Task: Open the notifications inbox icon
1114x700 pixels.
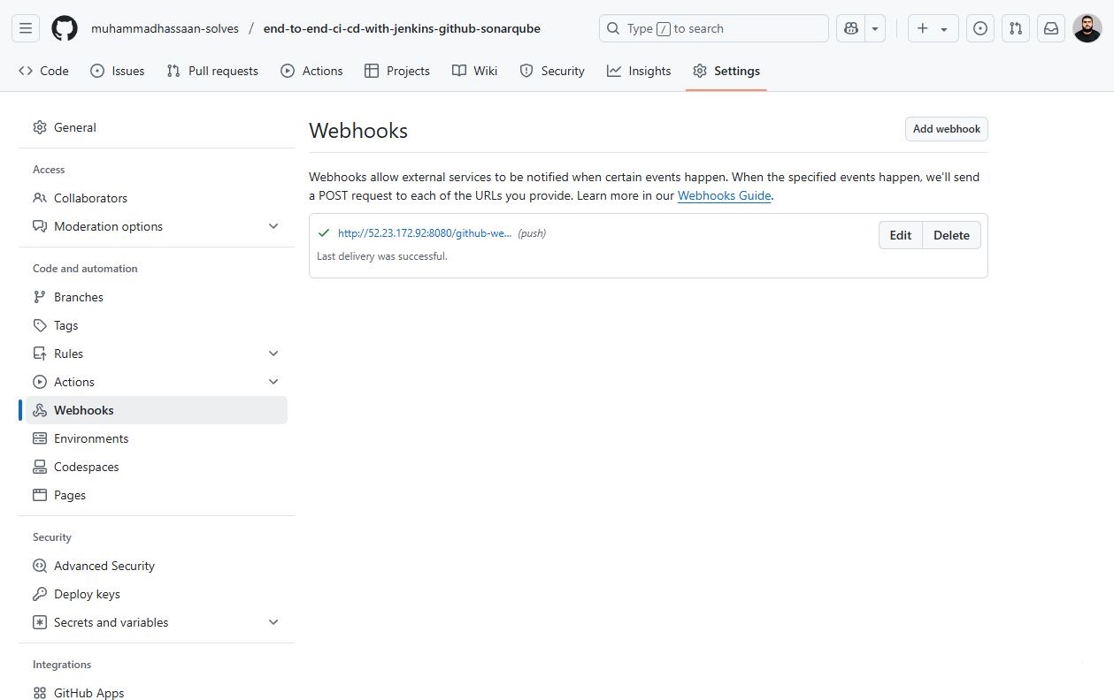Action: point(1051,28)
